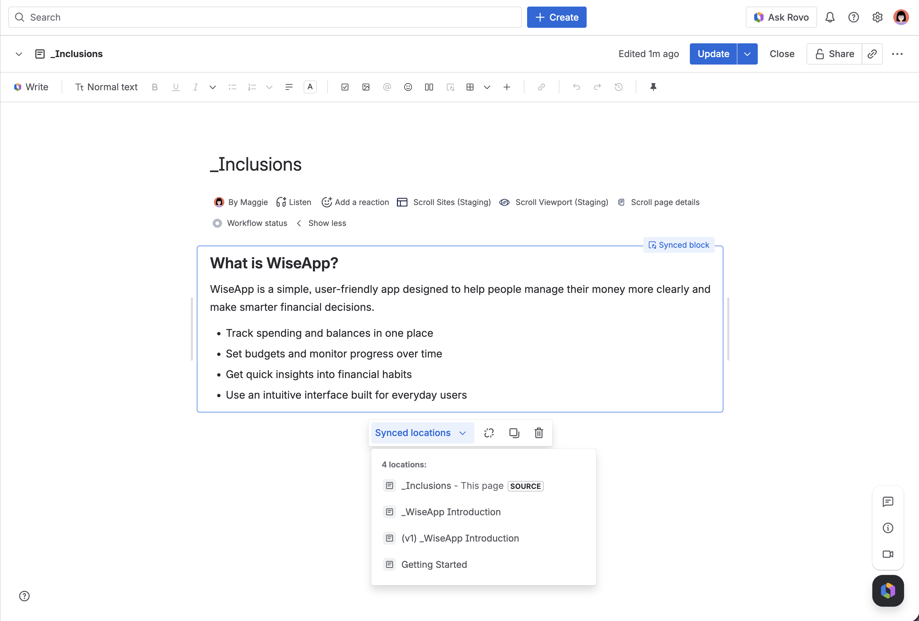Screen dimensions: 919x621
Task: Insert a numbered list
Action: tap(252, 87)
